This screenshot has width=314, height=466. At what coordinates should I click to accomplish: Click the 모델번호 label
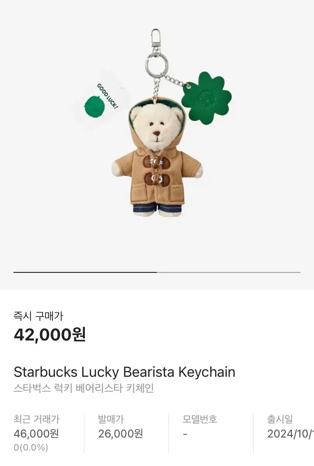[200, 419]
